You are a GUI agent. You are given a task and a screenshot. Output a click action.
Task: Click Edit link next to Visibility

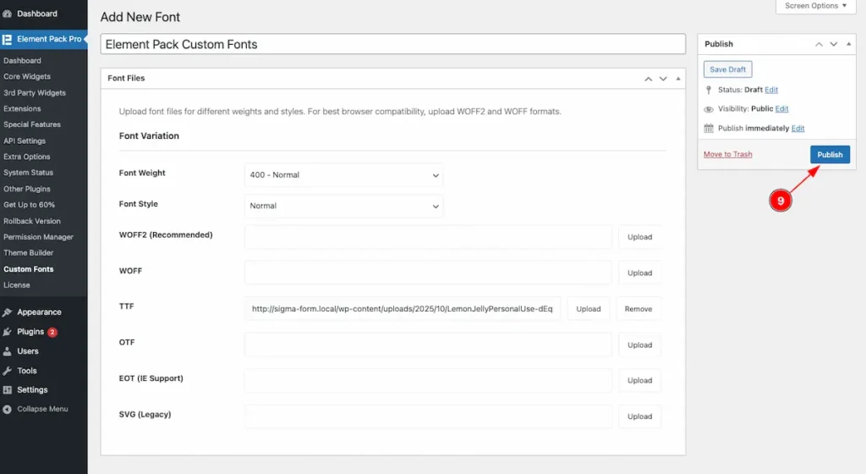pos(781,109)
